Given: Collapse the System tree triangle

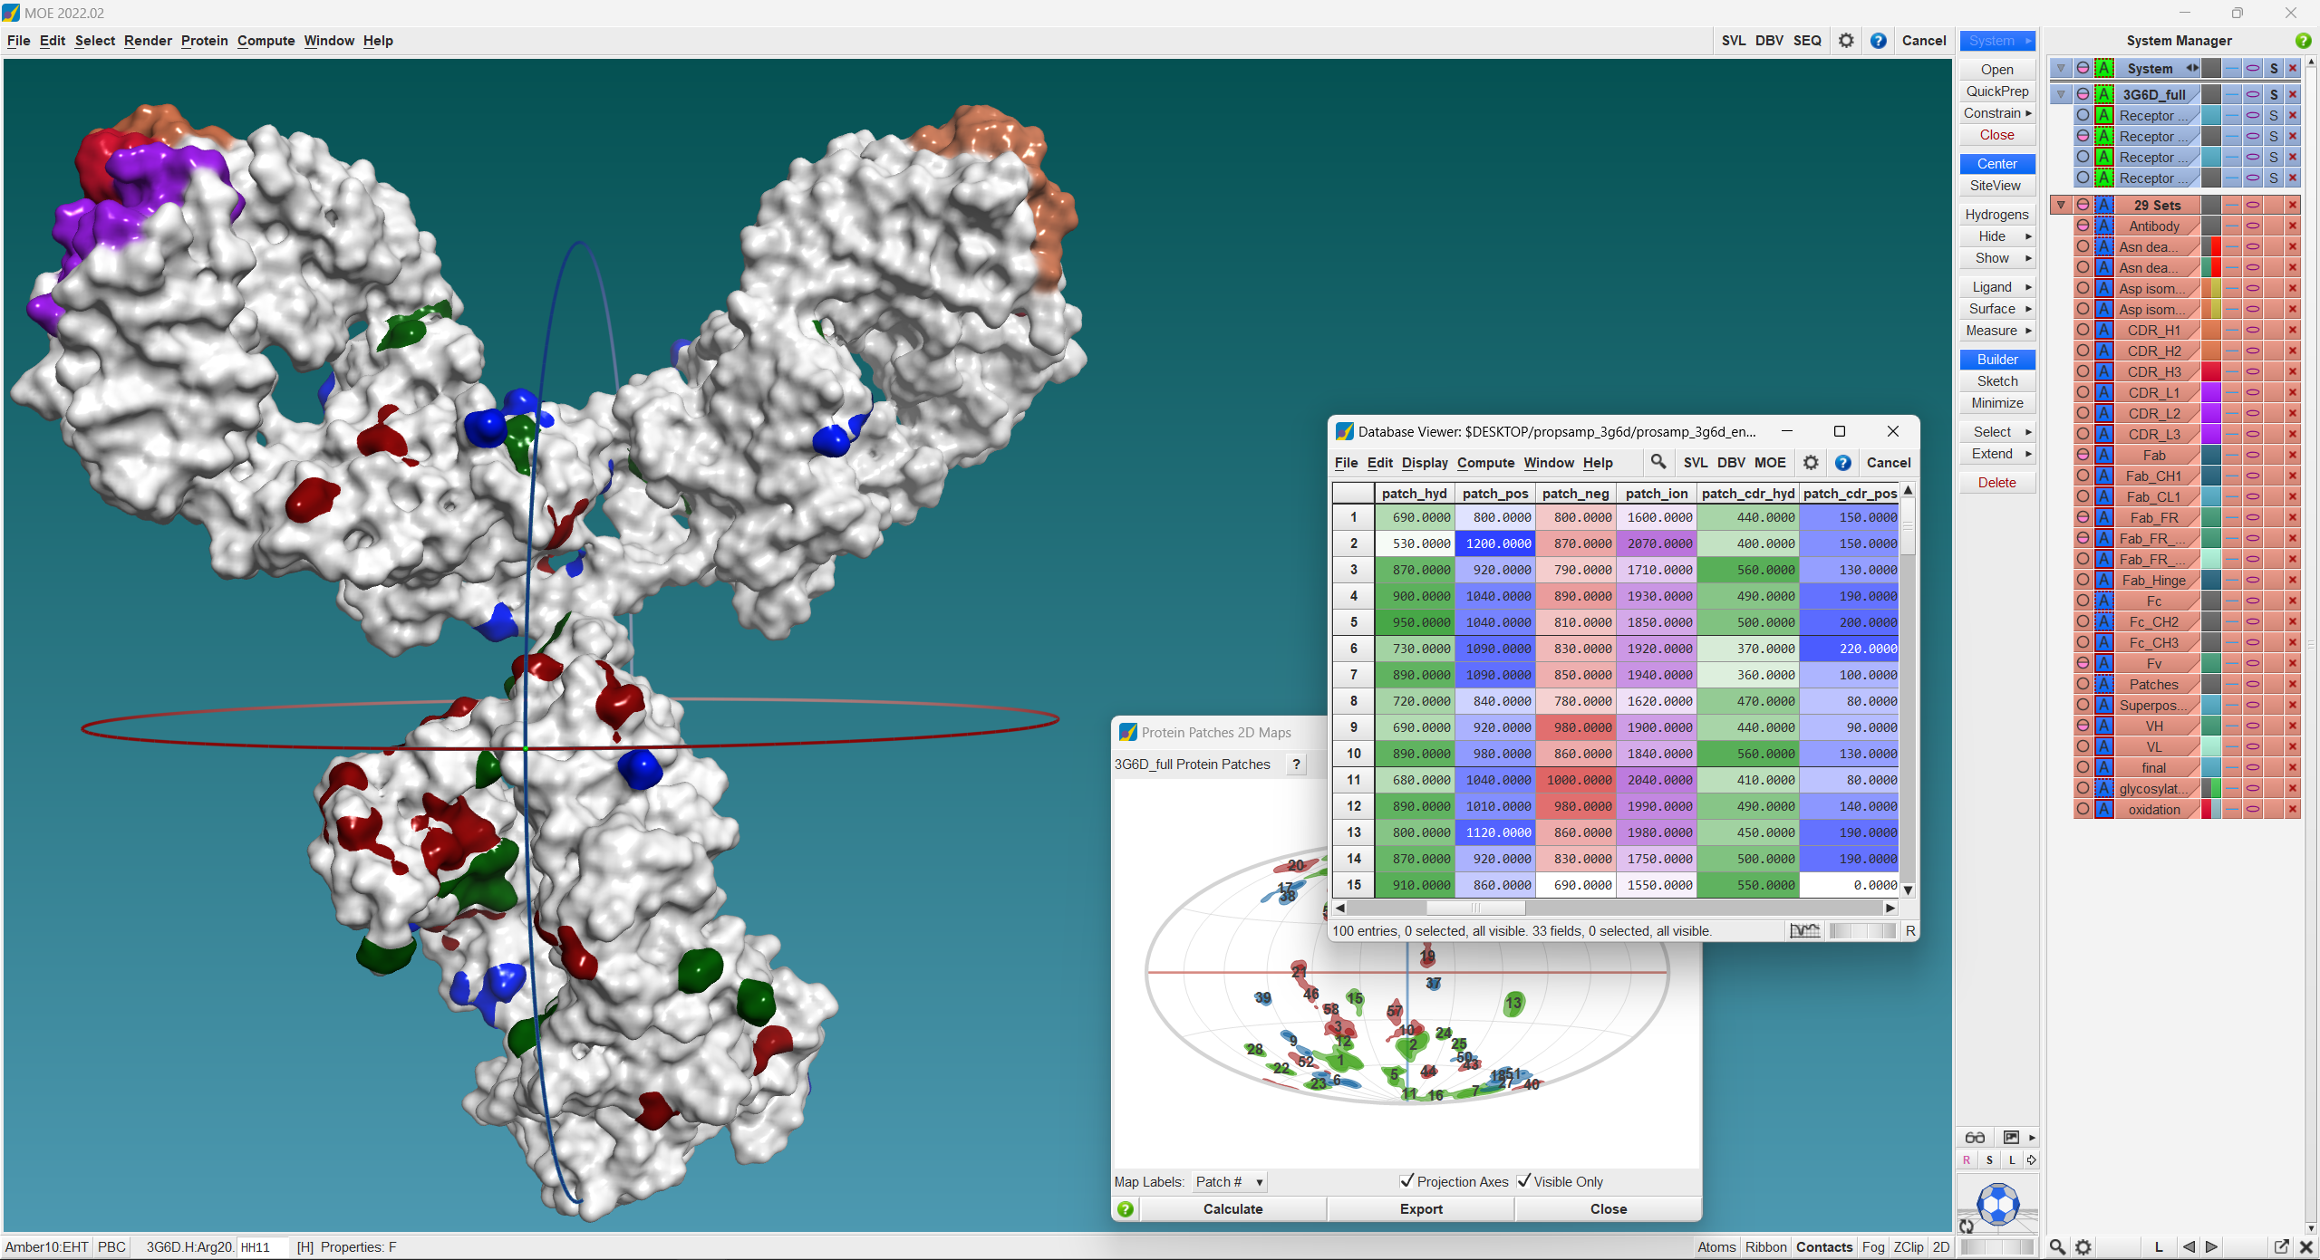Looking at the screenshot, I should pos(2061,69).
